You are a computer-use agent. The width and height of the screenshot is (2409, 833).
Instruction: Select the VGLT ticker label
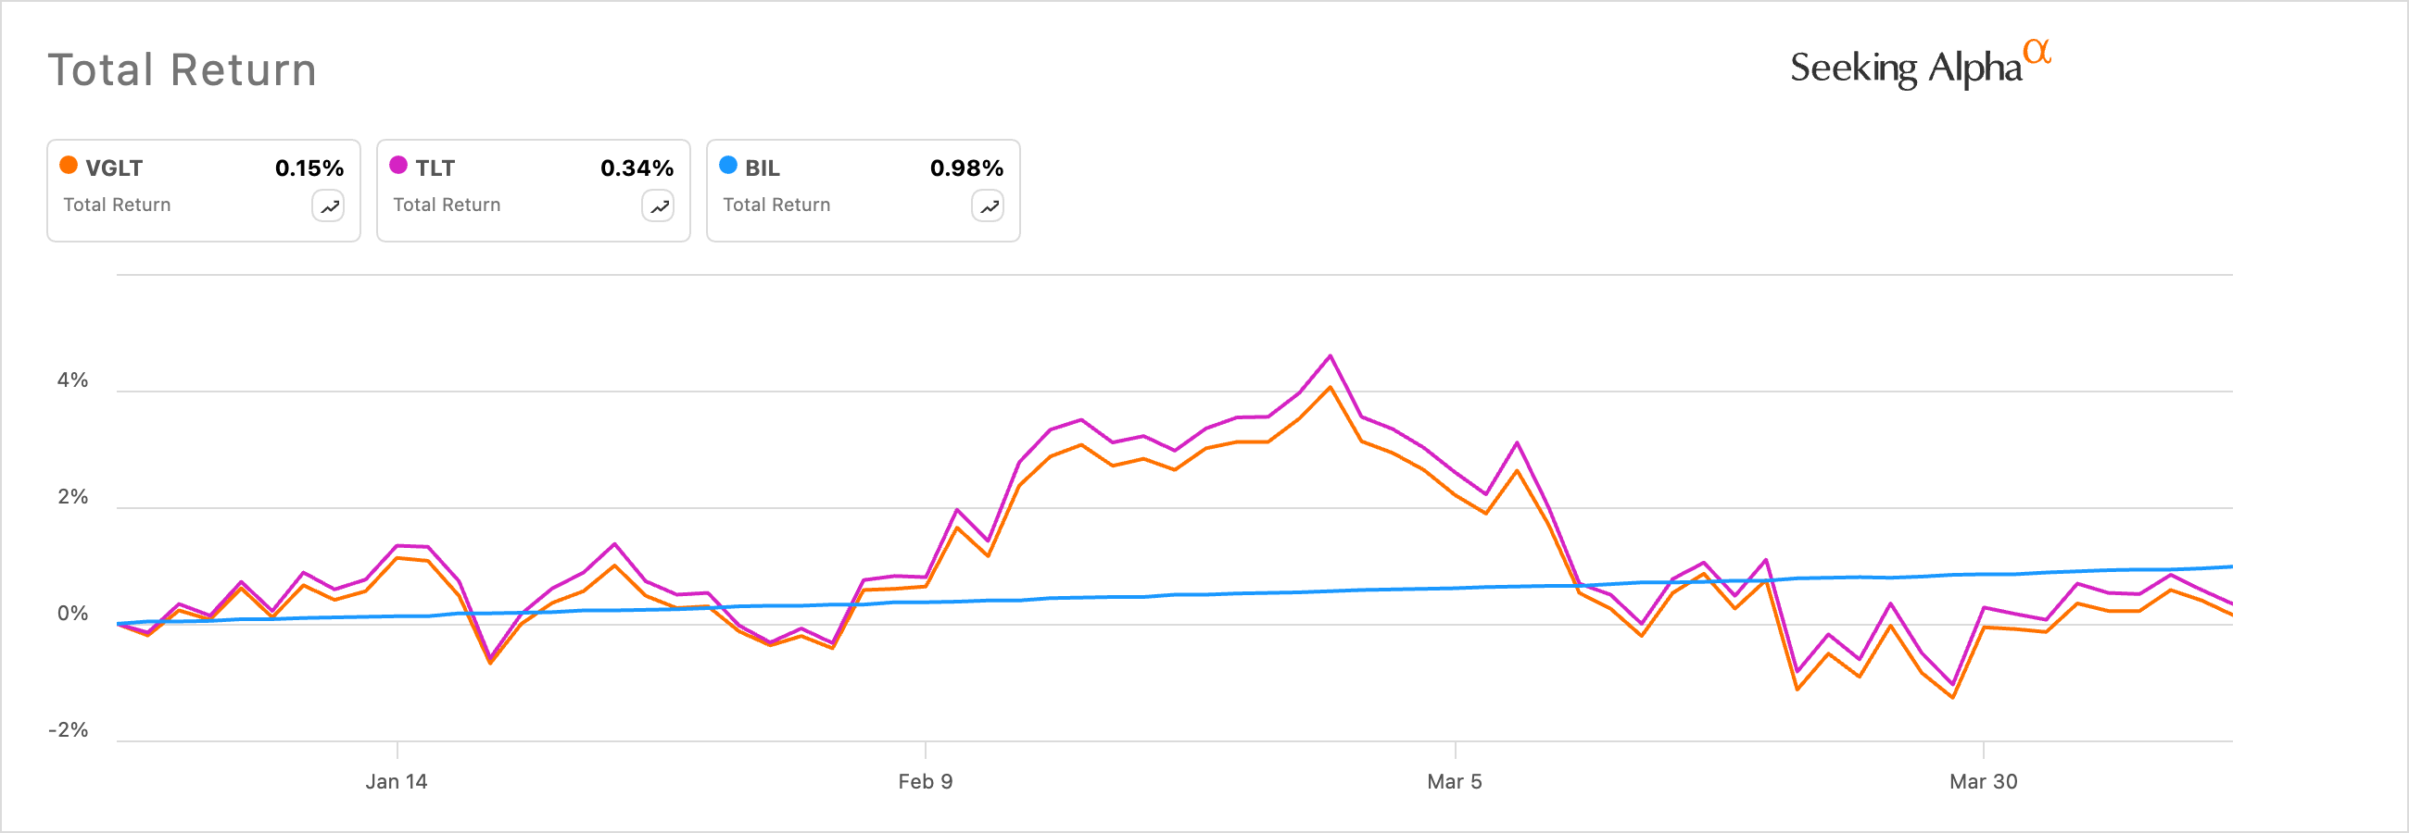[114, 168]
